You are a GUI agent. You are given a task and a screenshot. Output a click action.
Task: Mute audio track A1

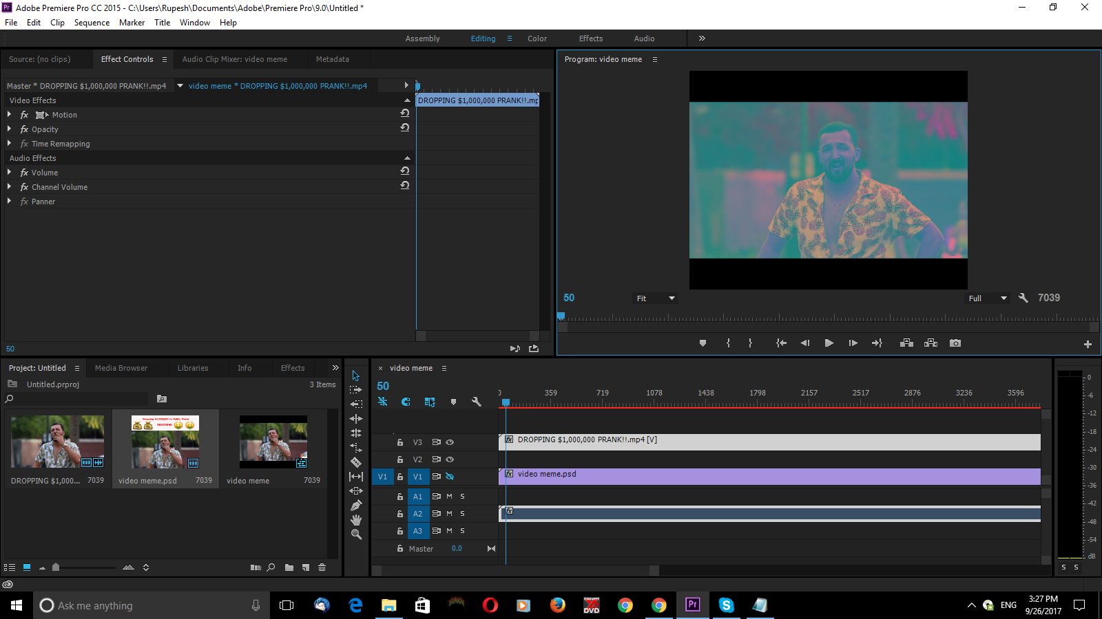(450, 497)
